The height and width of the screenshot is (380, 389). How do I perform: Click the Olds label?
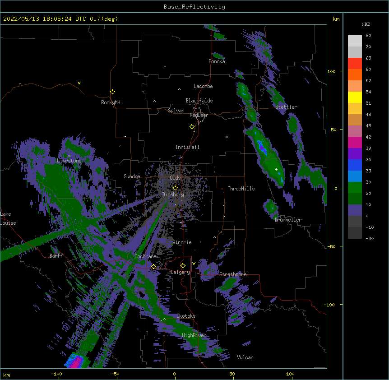pyautogui.click(x=175, y=178)
